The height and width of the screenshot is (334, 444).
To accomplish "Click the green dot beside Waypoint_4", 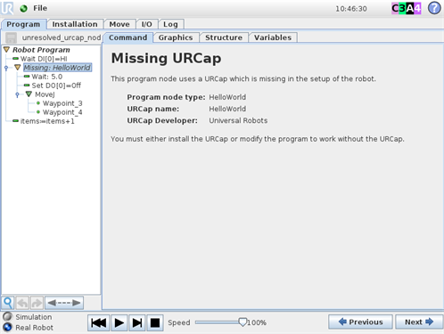I will tap(38, 112).
